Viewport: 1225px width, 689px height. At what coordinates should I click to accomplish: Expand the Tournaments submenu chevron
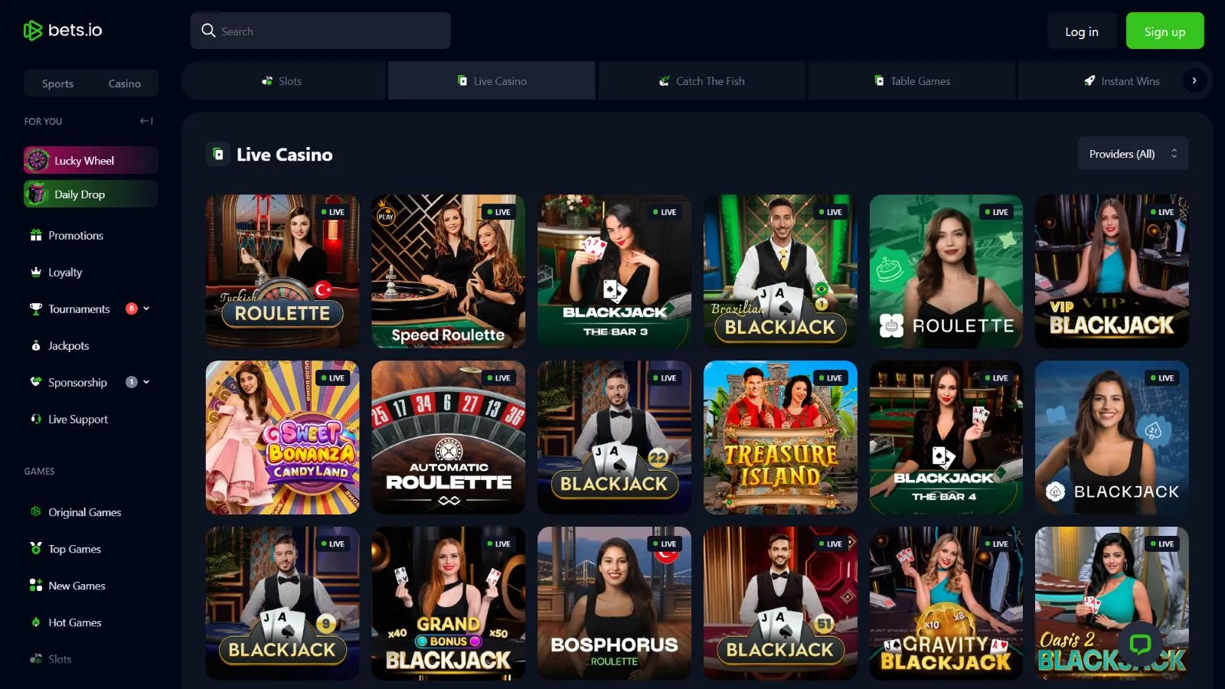point(146,309)
